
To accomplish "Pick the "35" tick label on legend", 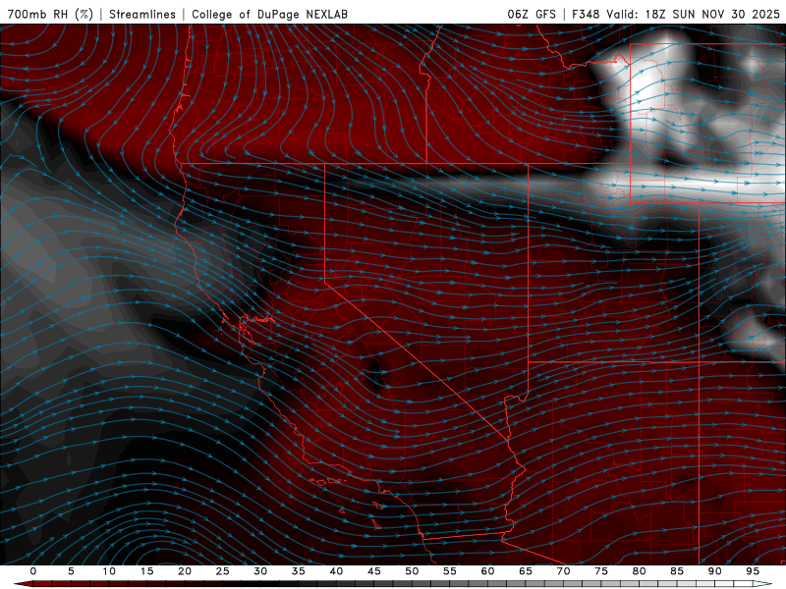I will tap(299, 571).
